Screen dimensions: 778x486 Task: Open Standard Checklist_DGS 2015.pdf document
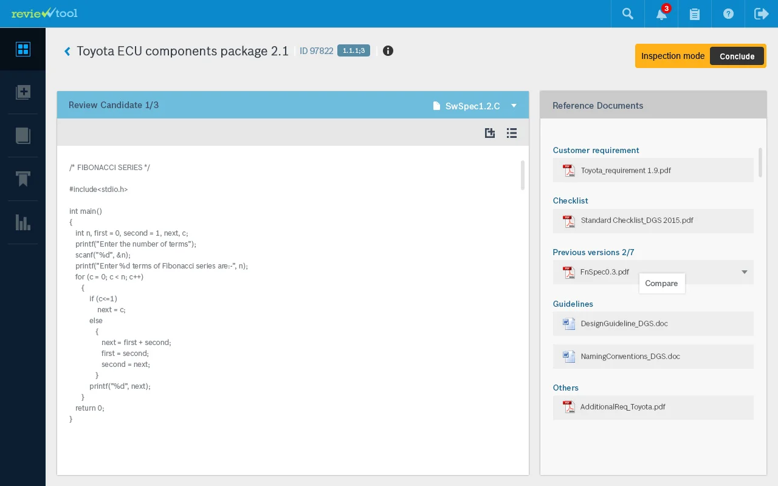click(653, 221)
